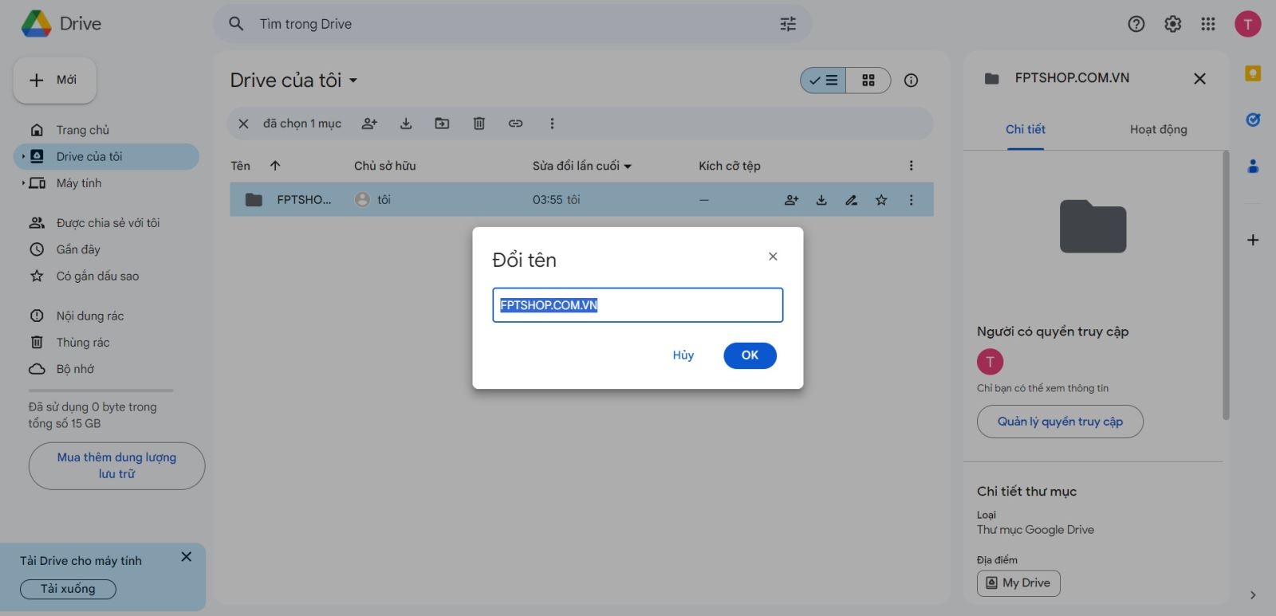Click the search magnifier icon

click(x=236, y=24)
